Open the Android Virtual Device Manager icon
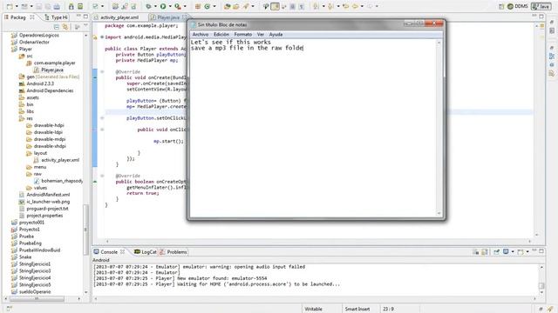The width and height of the screenshot is (558, 313). point(80,6)
